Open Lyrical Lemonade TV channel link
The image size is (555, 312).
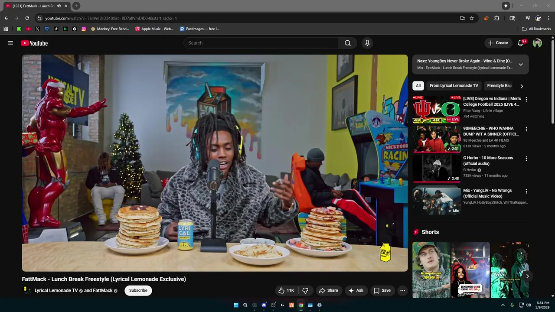click(56, 290)
